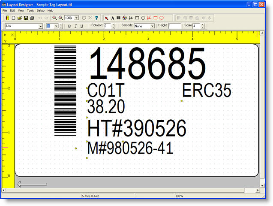Select the 148685 text on the label

pos(147,63)
